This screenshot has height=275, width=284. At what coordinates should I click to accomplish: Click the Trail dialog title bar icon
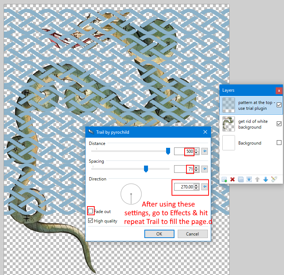pyautogui.click(x=91, y=132)
